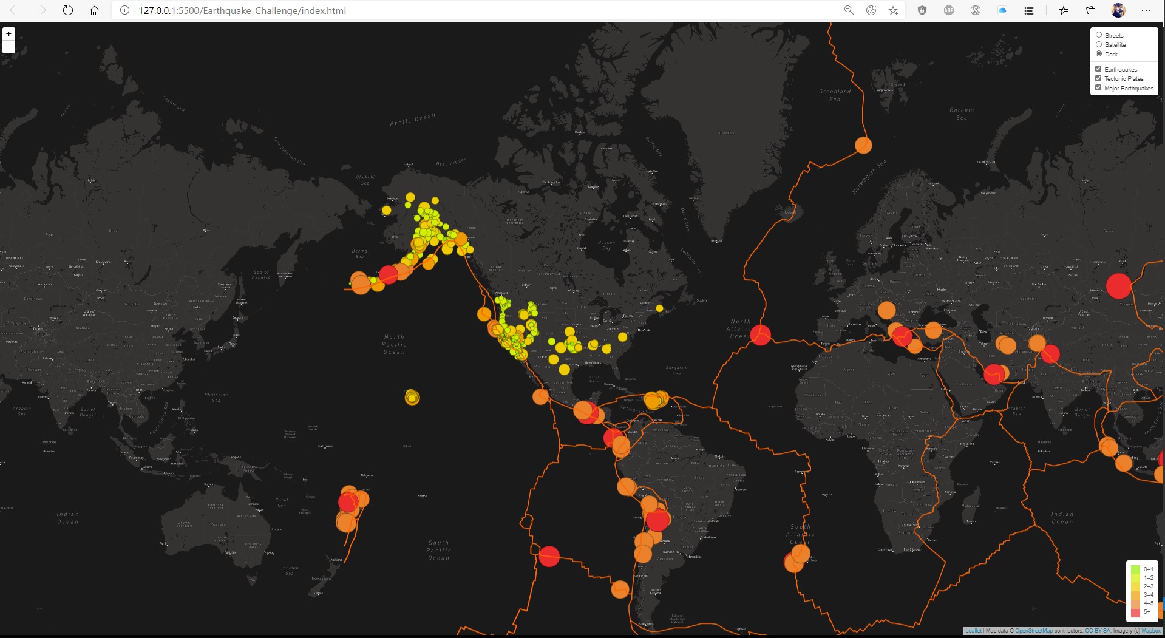1165x638 pixels.
Task: Open cookies icon in address bar
Action: [x=871, y=10]
